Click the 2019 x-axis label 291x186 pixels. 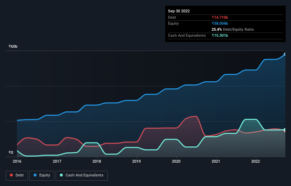(136, 161)
